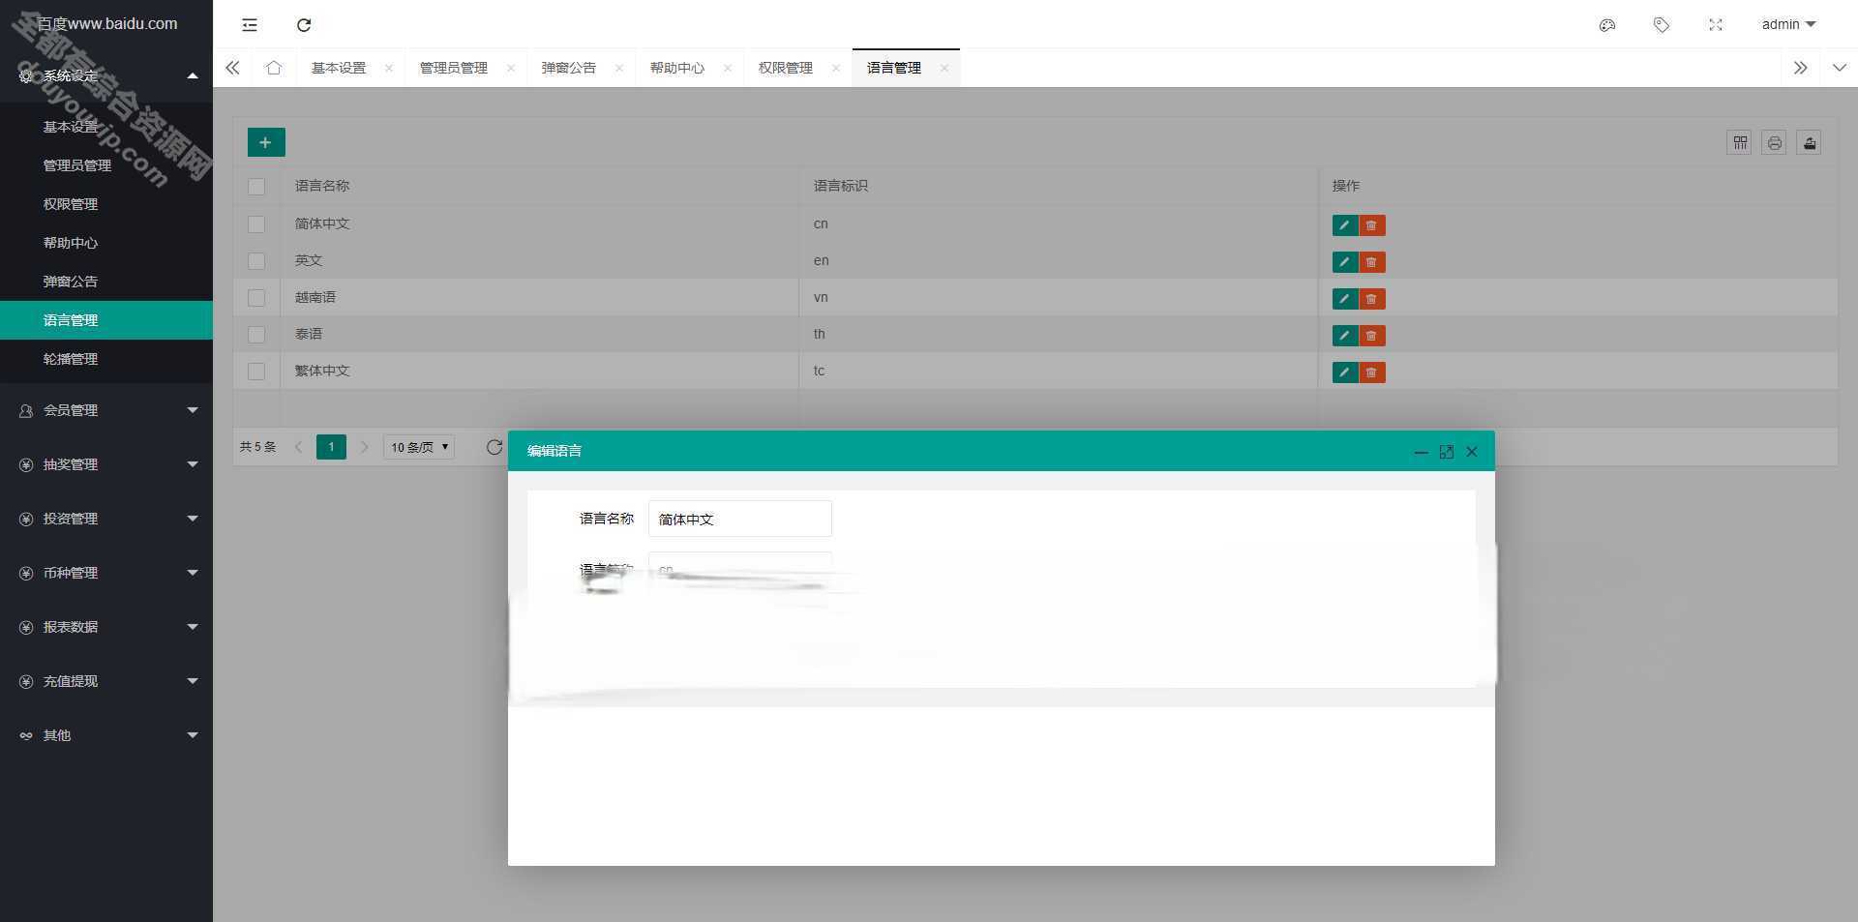The image size is (1858, 922).
Task: Tick the checkbox for 泰语 row
Action: pyautogui.click(x=256, y=335)
